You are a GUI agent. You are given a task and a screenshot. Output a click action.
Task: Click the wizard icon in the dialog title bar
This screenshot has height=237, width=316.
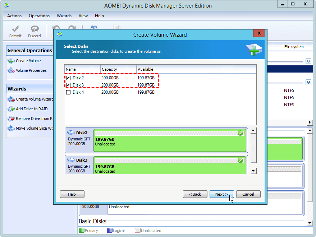(59, 34)
